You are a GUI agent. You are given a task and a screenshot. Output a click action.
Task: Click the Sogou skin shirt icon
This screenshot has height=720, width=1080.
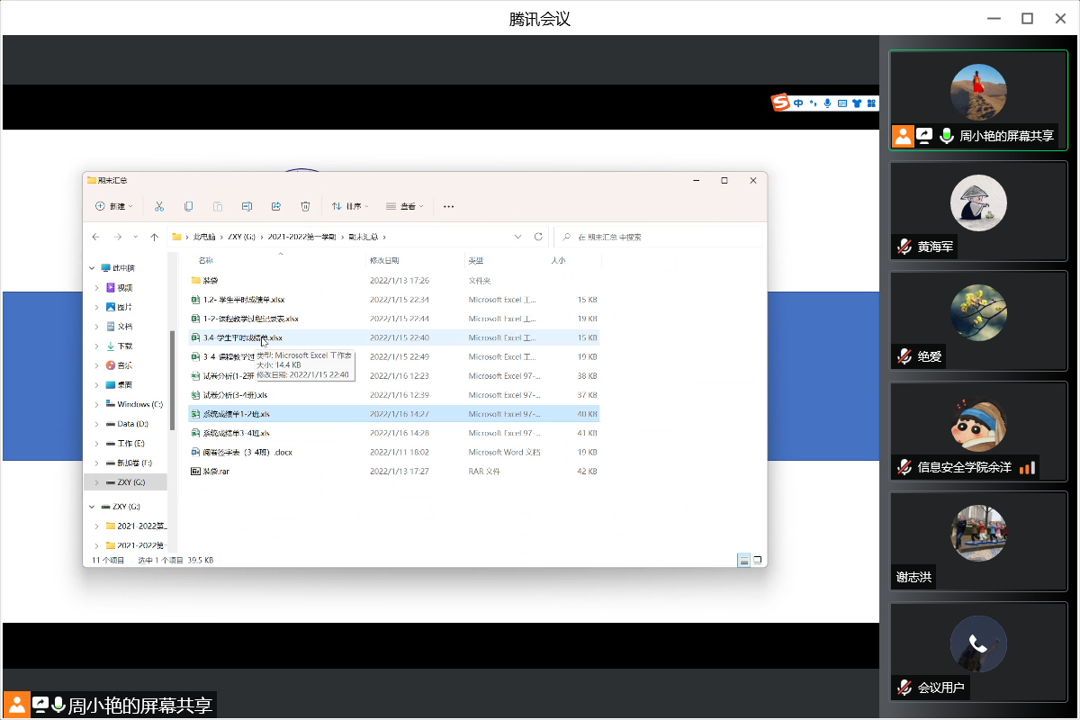pyautogui.click(x=857, y=103)
